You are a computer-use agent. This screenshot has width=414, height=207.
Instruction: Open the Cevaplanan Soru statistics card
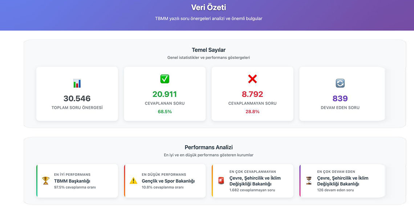coord(165,94)
